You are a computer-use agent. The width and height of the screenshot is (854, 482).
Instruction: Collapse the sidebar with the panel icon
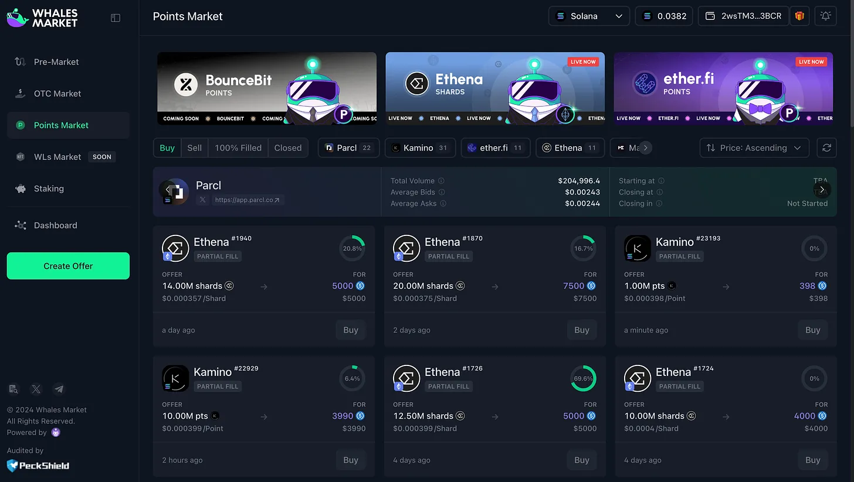tap(116, 18)
